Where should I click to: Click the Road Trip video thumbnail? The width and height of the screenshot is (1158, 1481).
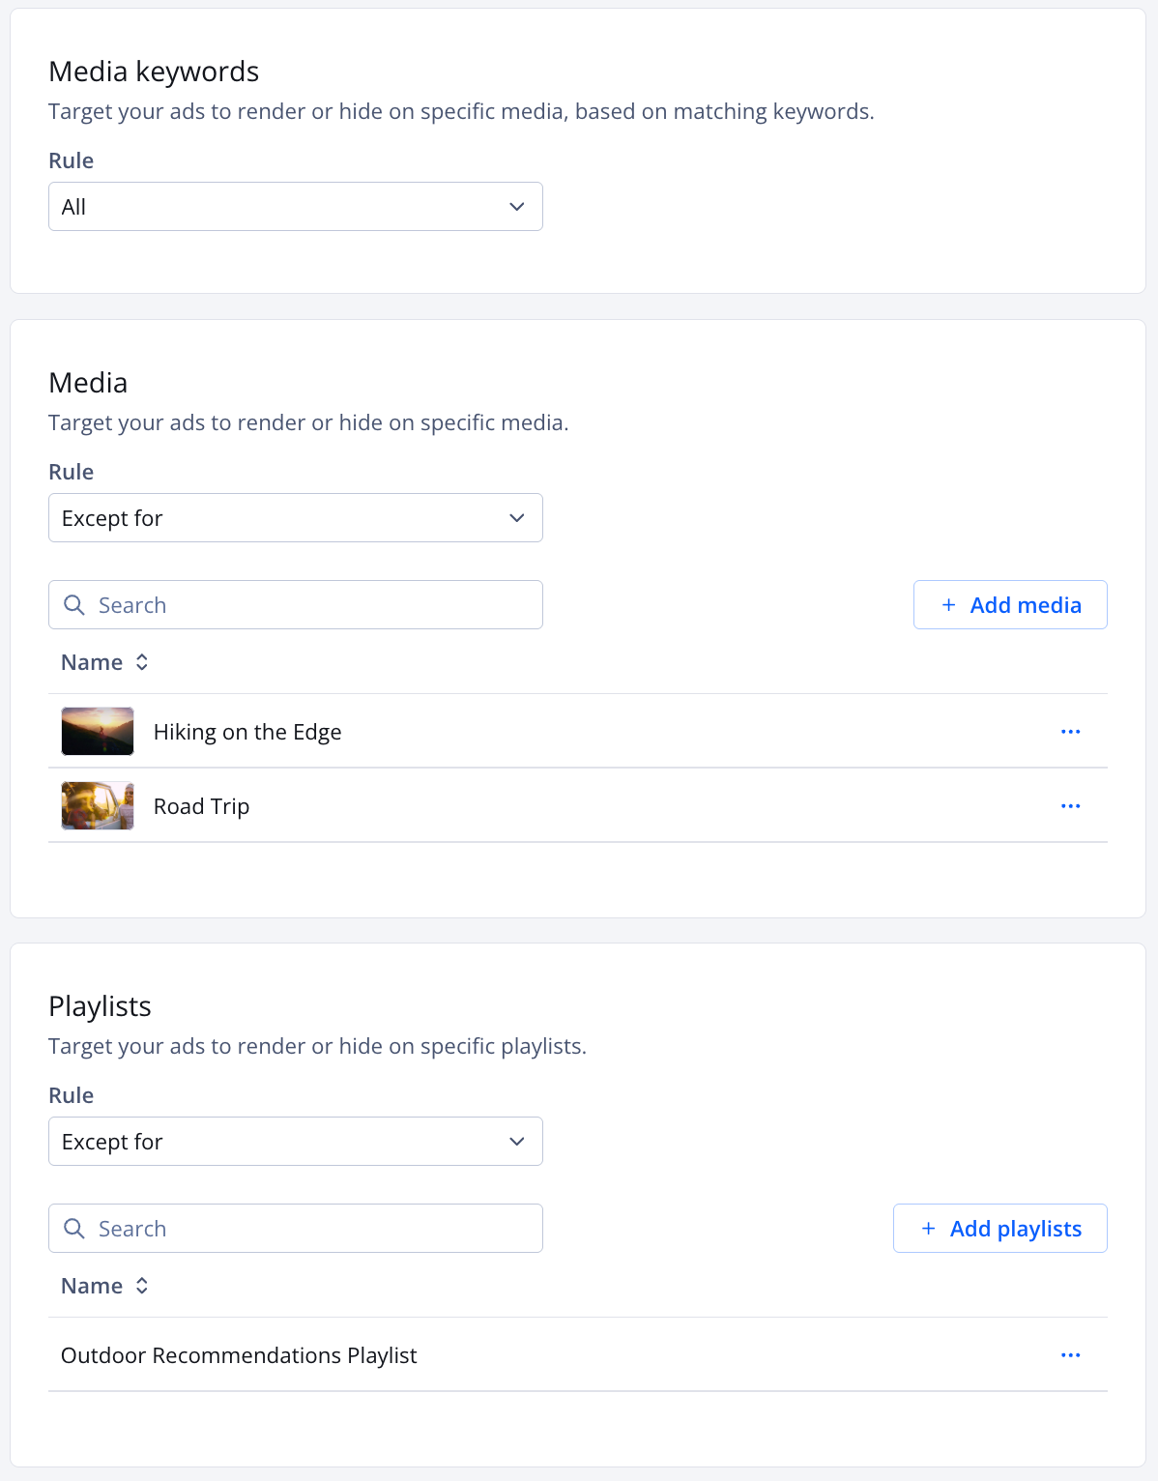pos(97,805)
